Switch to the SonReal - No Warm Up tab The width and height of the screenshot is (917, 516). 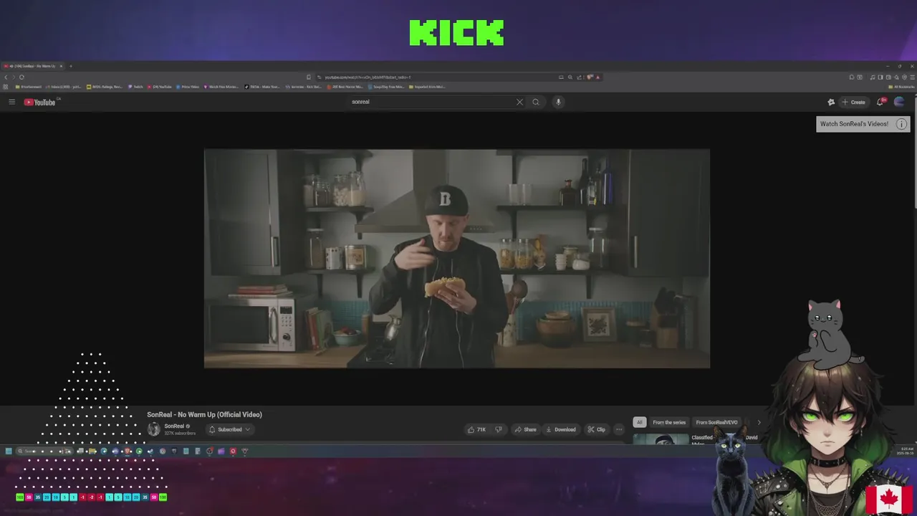coord(34,66)
